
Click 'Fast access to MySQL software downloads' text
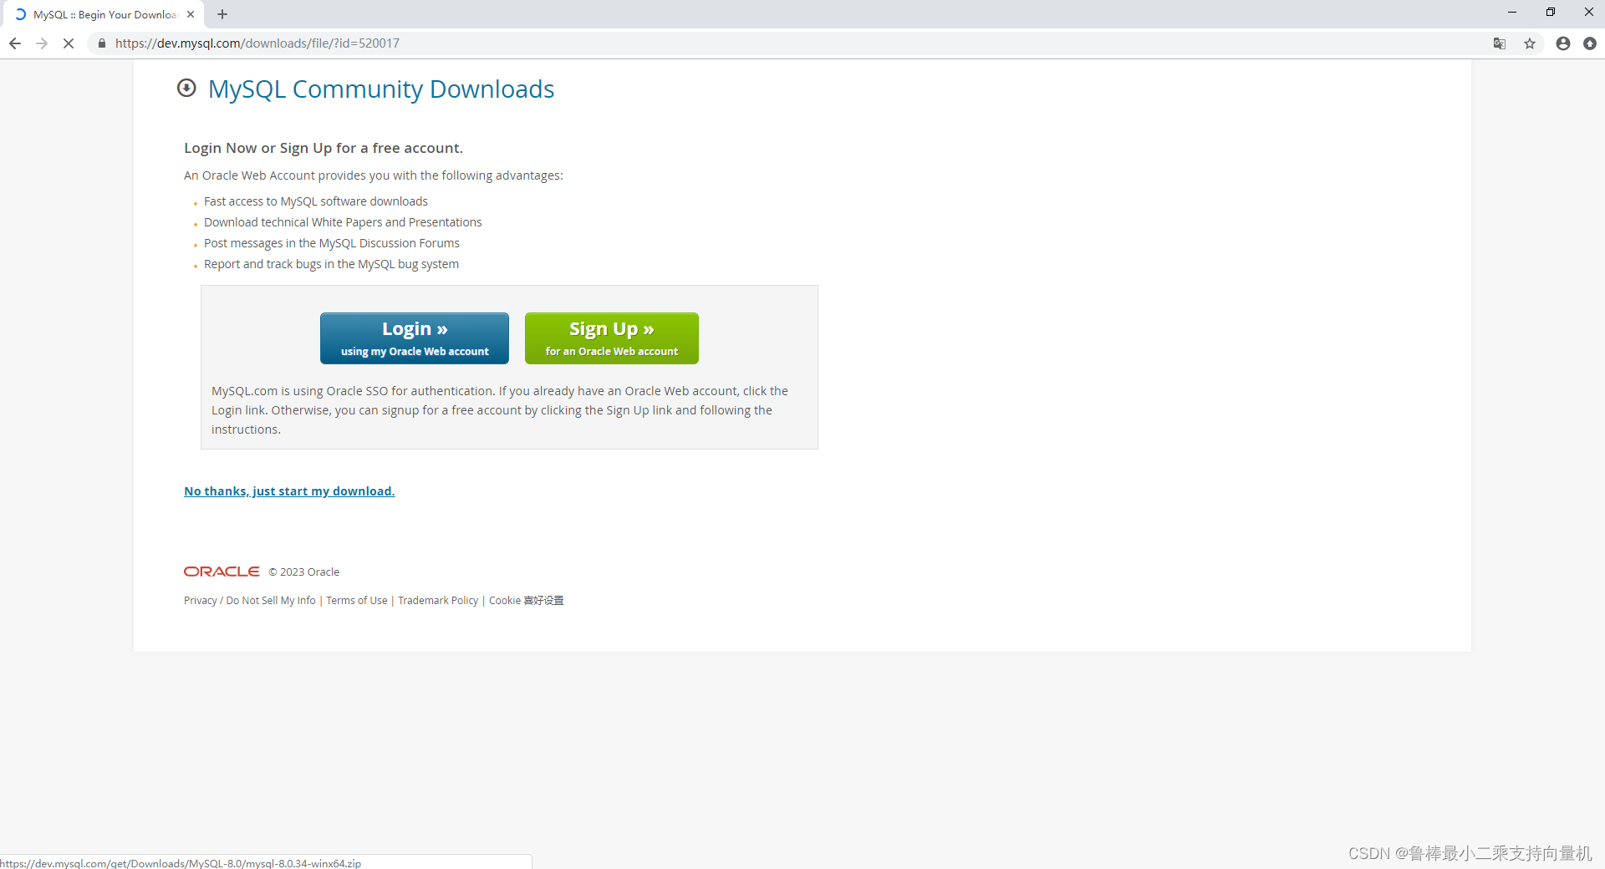(x=316, y=201)
